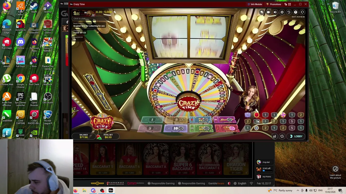Click the betting chip icon near Total Bet
Image resolution: width=346 pixels, height=194 pixels.
pos(99,137)
